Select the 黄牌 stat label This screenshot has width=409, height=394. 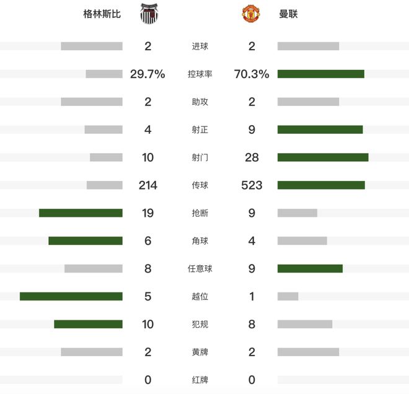tap(200, 352)
